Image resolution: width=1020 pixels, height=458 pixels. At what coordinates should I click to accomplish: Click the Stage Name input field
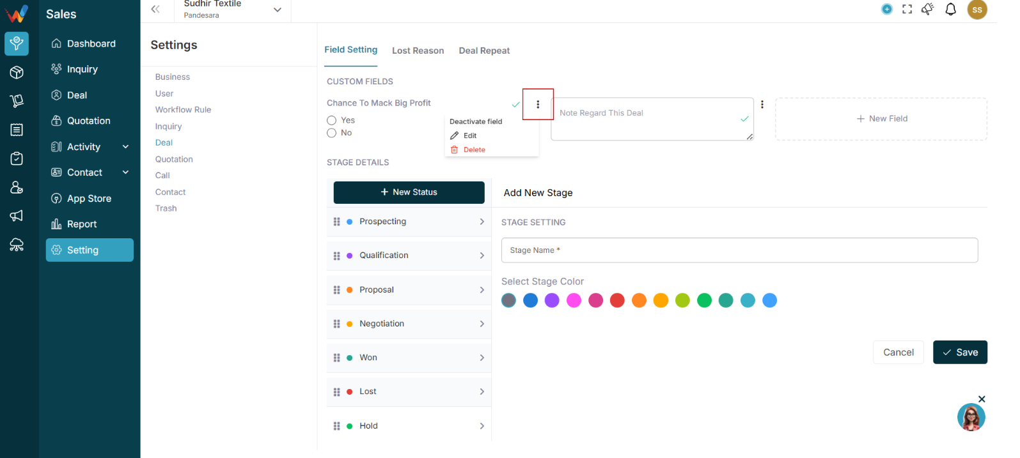click(x=739, y=250)
